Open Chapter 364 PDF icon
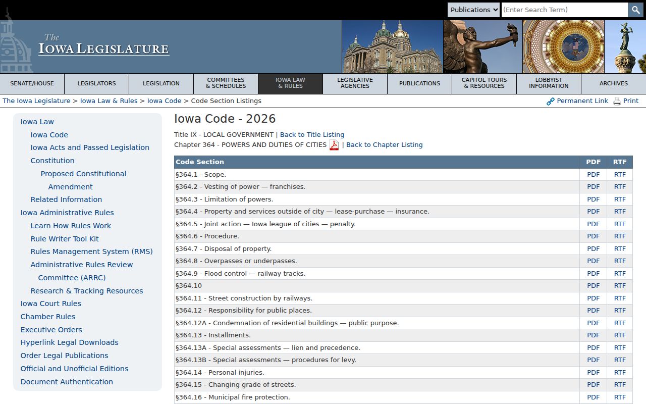This screenshot has width=646, height=404. (334, 145)
